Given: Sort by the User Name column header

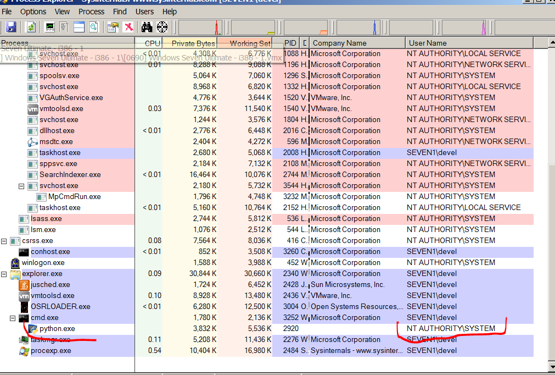Looking at the screenshot, I should tap(427, 43).
